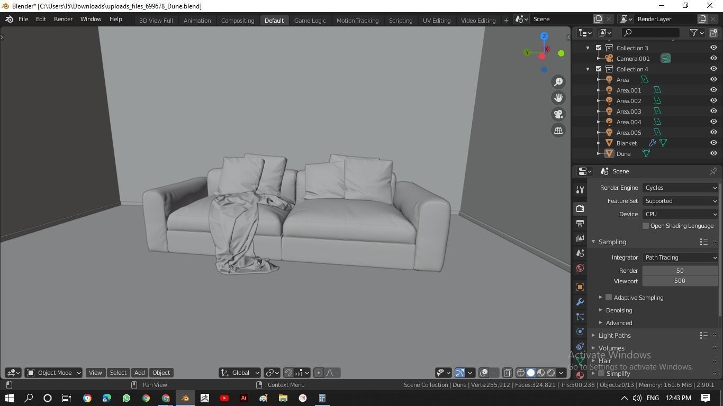Image resolution: width=723 pixels, height=406 pixels.
Task: Open the viewport Add menu button
Action: 139,373
